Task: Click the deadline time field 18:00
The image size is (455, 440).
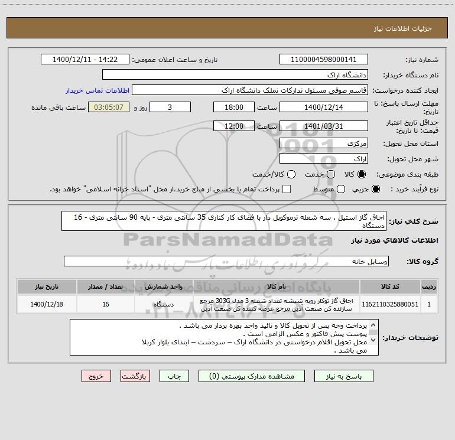Action: pos(234,107)
